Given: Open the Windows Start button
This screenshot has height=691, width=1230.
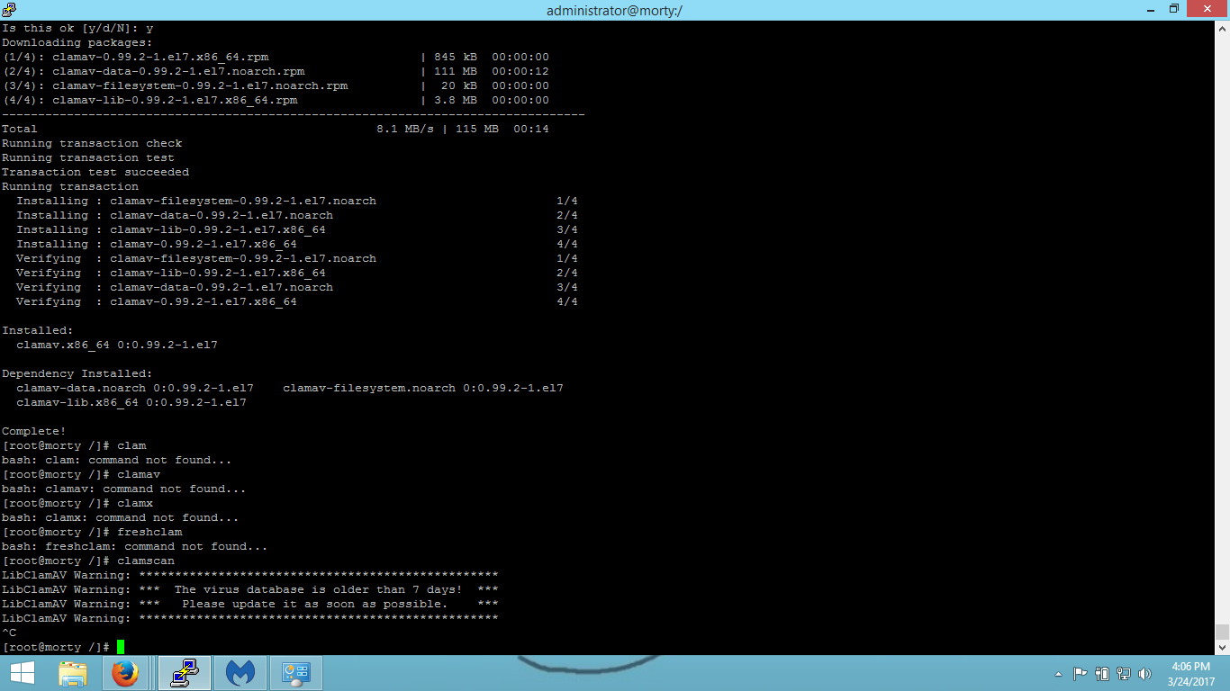Looking at the screenshot, I should (22, 673).
